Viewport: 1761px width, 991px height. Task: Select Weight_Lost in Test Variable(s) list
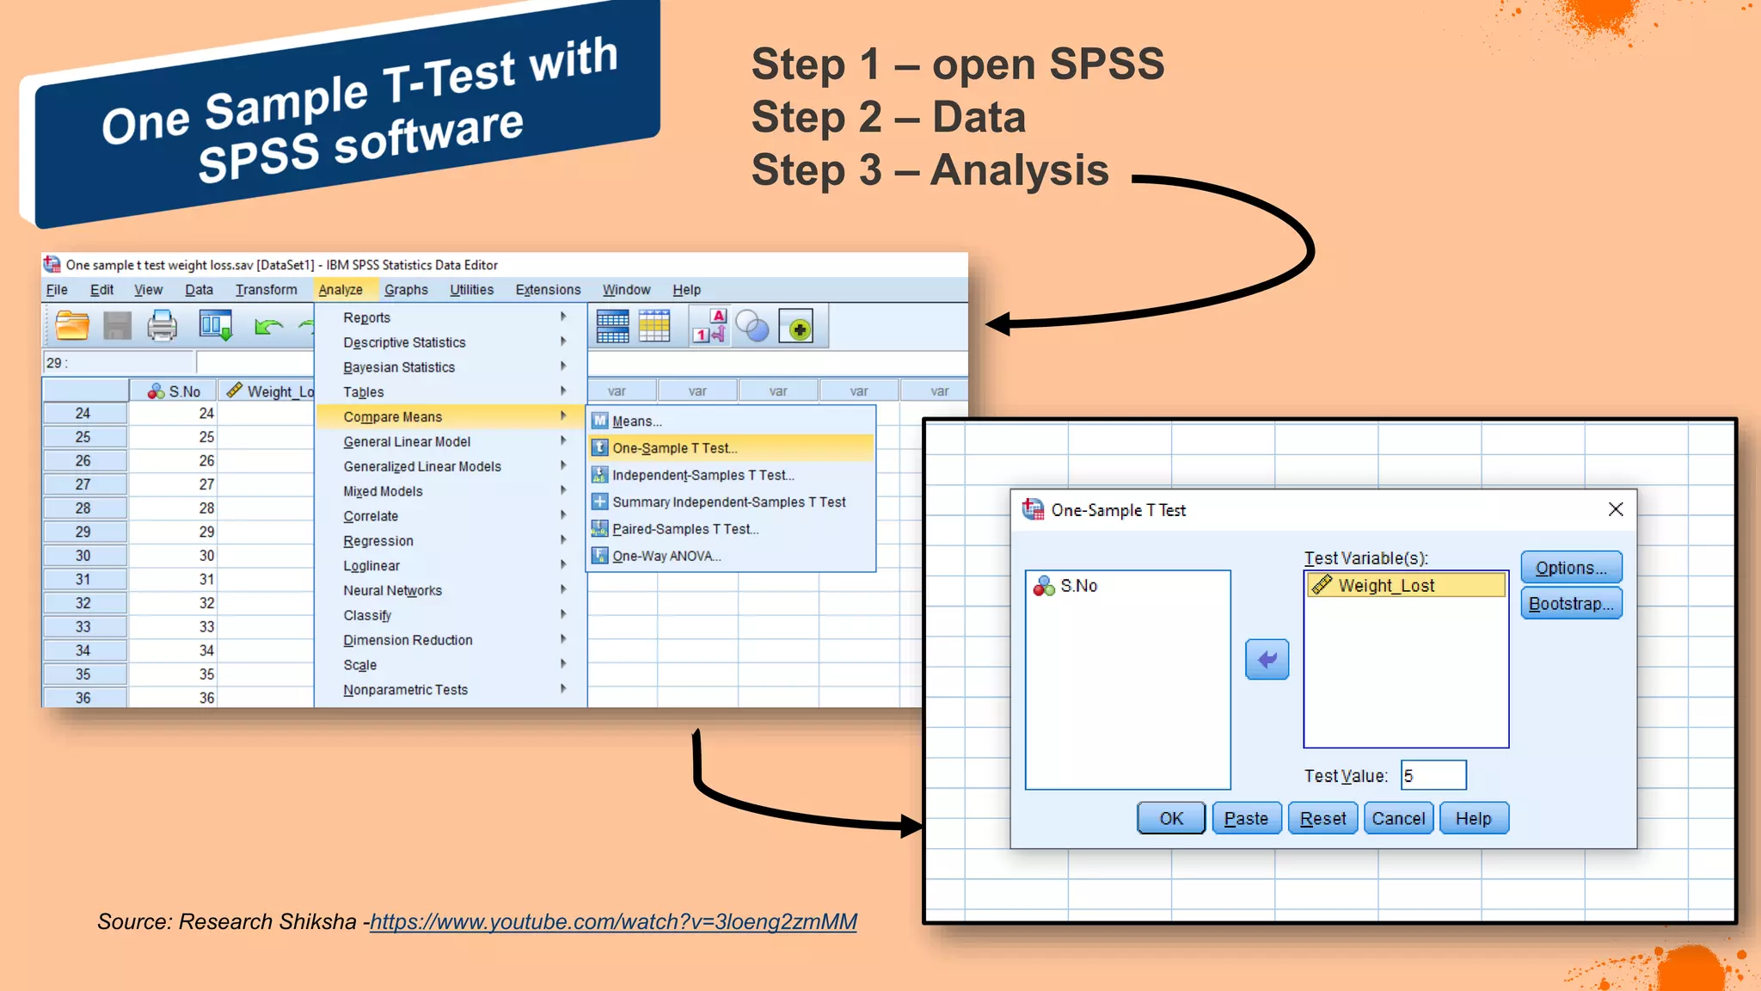point(1407,585)
